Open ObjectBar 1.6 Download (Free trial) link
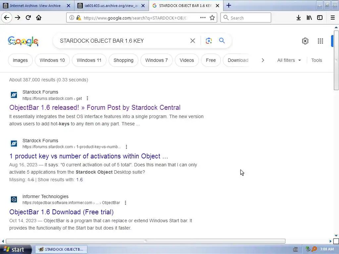339x254 pixels. (61, 212)
